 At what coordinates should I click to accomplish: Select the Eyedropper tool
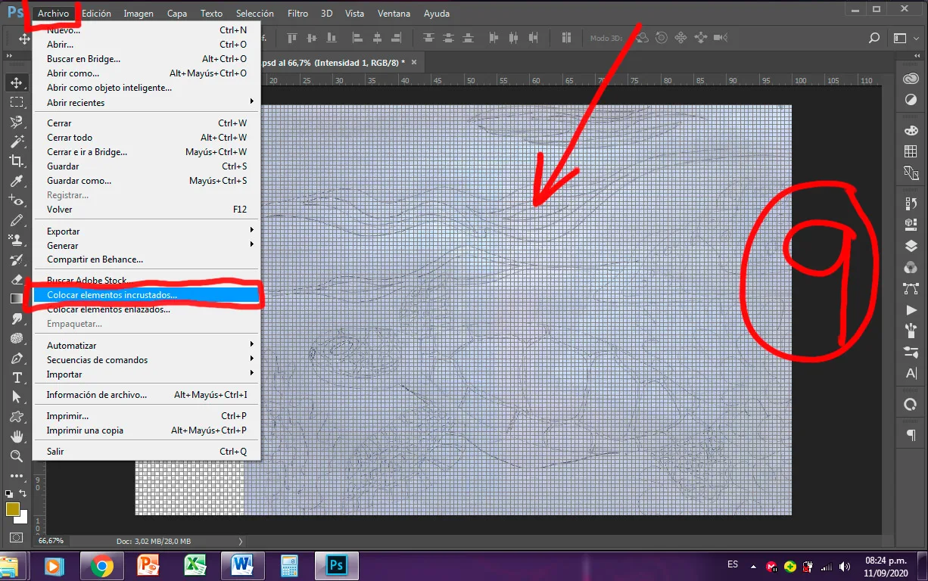[x=17, y=181]
